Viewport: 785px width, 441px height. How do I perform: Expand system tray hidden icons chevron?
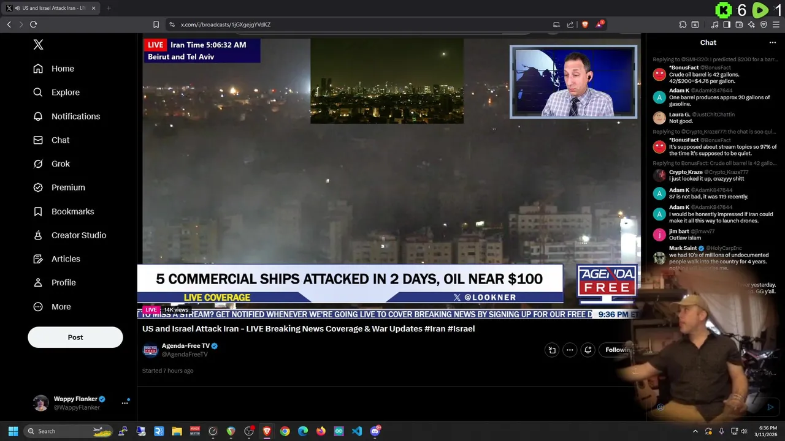click(x=695, y=431)
